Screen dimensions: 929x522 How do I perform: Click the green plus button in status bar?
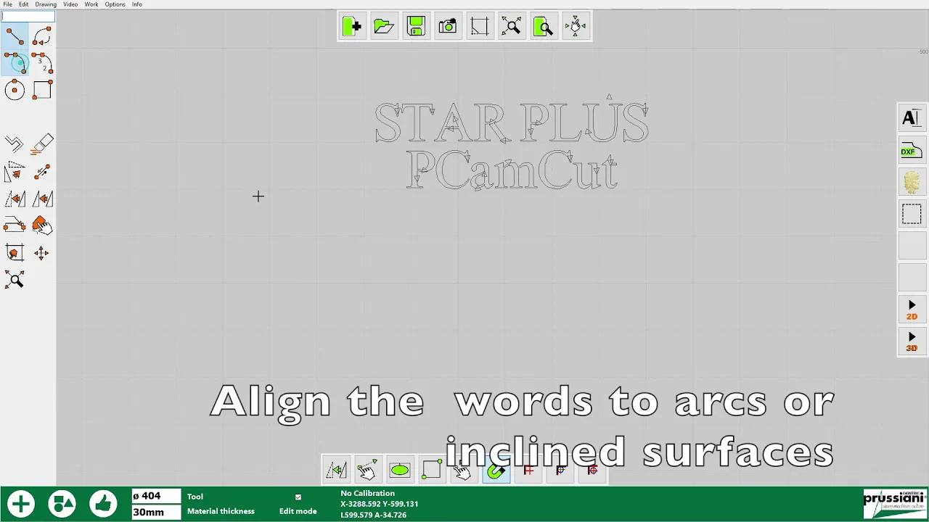(21, 504)
